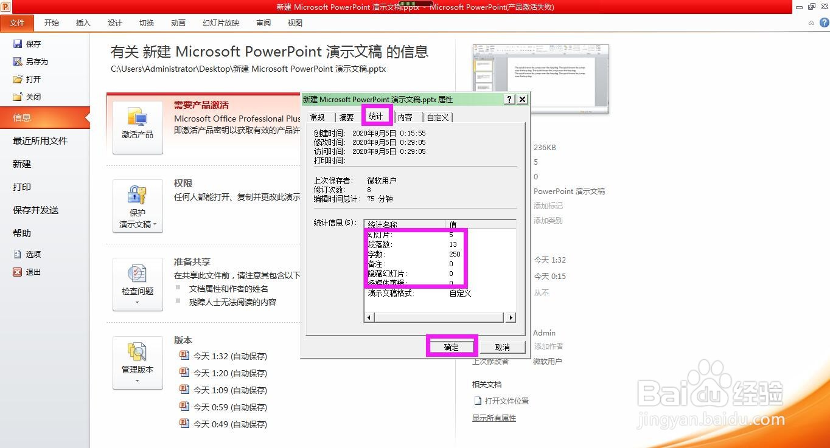Switch to the 设计 (Design) ribbon tab
830x448 pixels.
pyautogui.click(x=115, y=23)
